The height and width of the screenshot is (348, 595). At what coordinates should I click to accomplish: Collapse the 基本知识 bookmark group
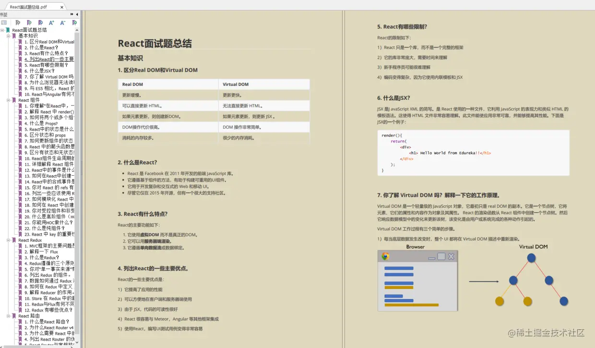click(9, 36)
